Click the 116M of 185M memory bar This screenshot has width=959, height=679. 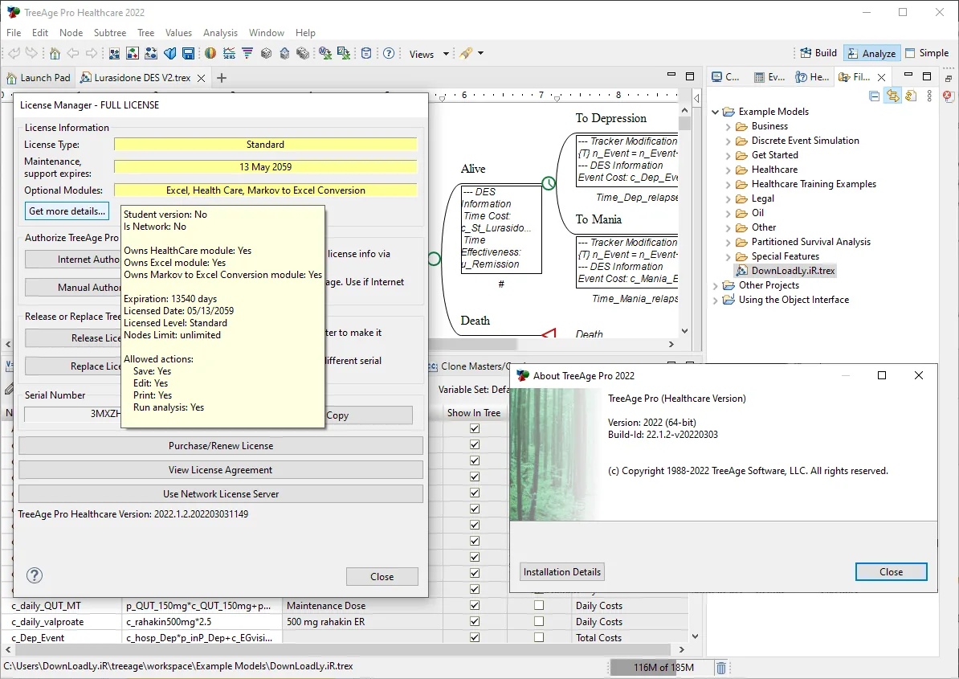click(x=663, y=668)
